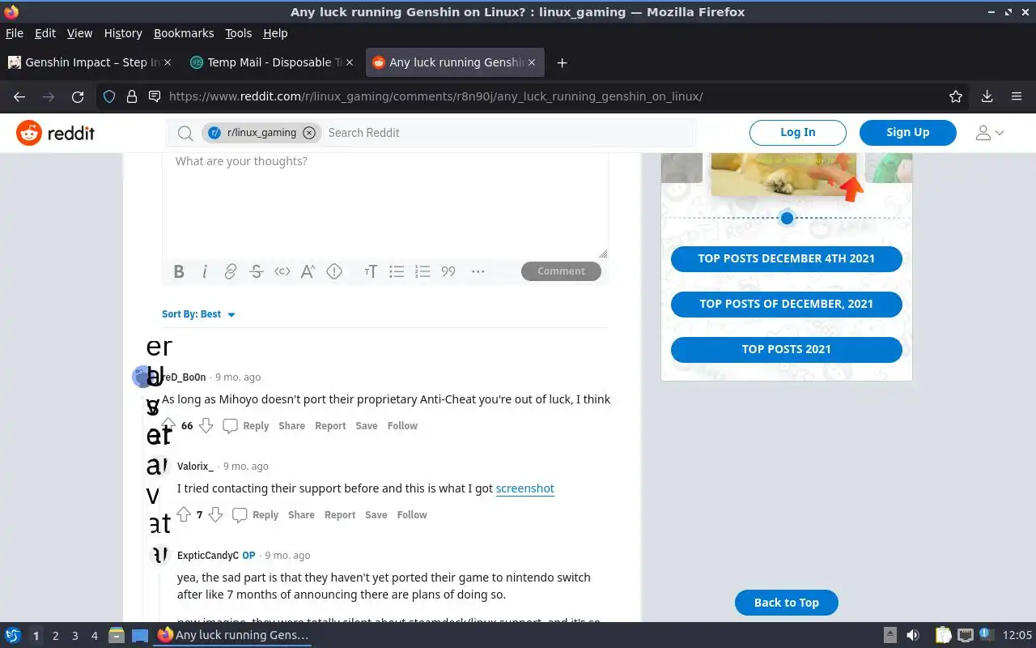Open the History menu

(123, 33)
